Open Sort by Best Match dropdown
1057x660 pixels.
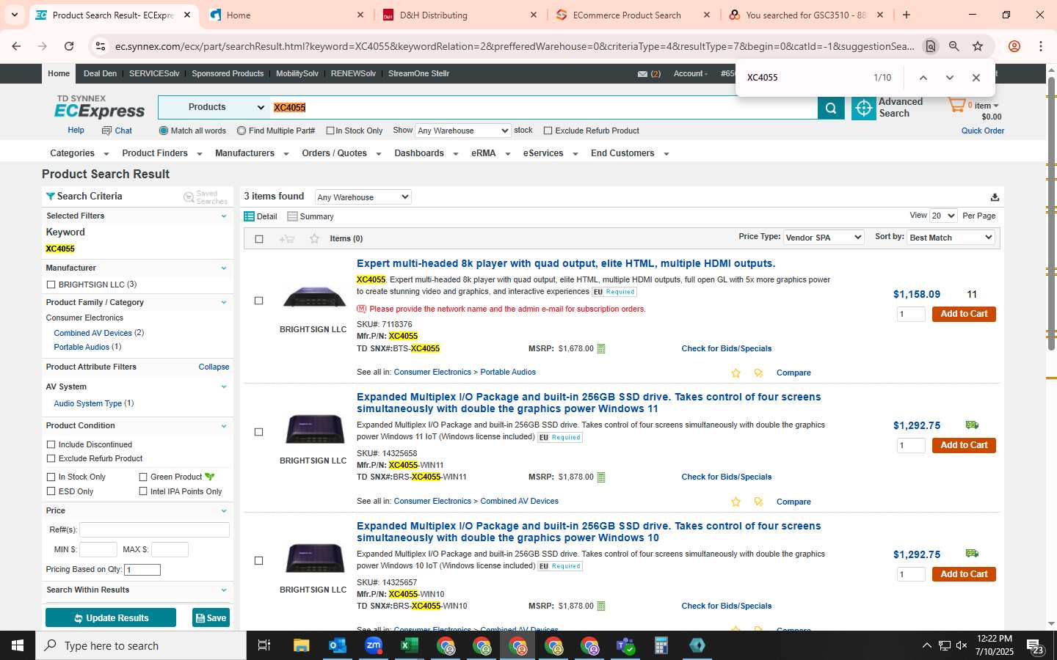tap(951, 238)
